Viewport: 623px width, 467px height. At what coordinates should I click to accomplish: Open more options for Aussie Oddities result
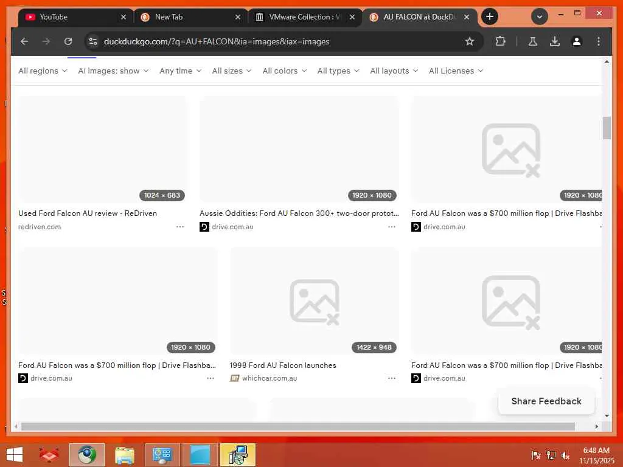[x=392, y=227]
